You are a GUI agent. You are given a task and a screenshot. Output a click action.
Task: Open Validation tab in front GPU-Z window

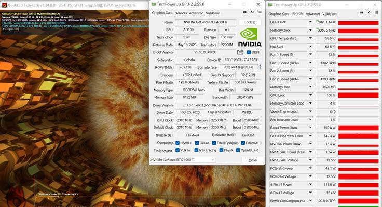pos(213,13)
